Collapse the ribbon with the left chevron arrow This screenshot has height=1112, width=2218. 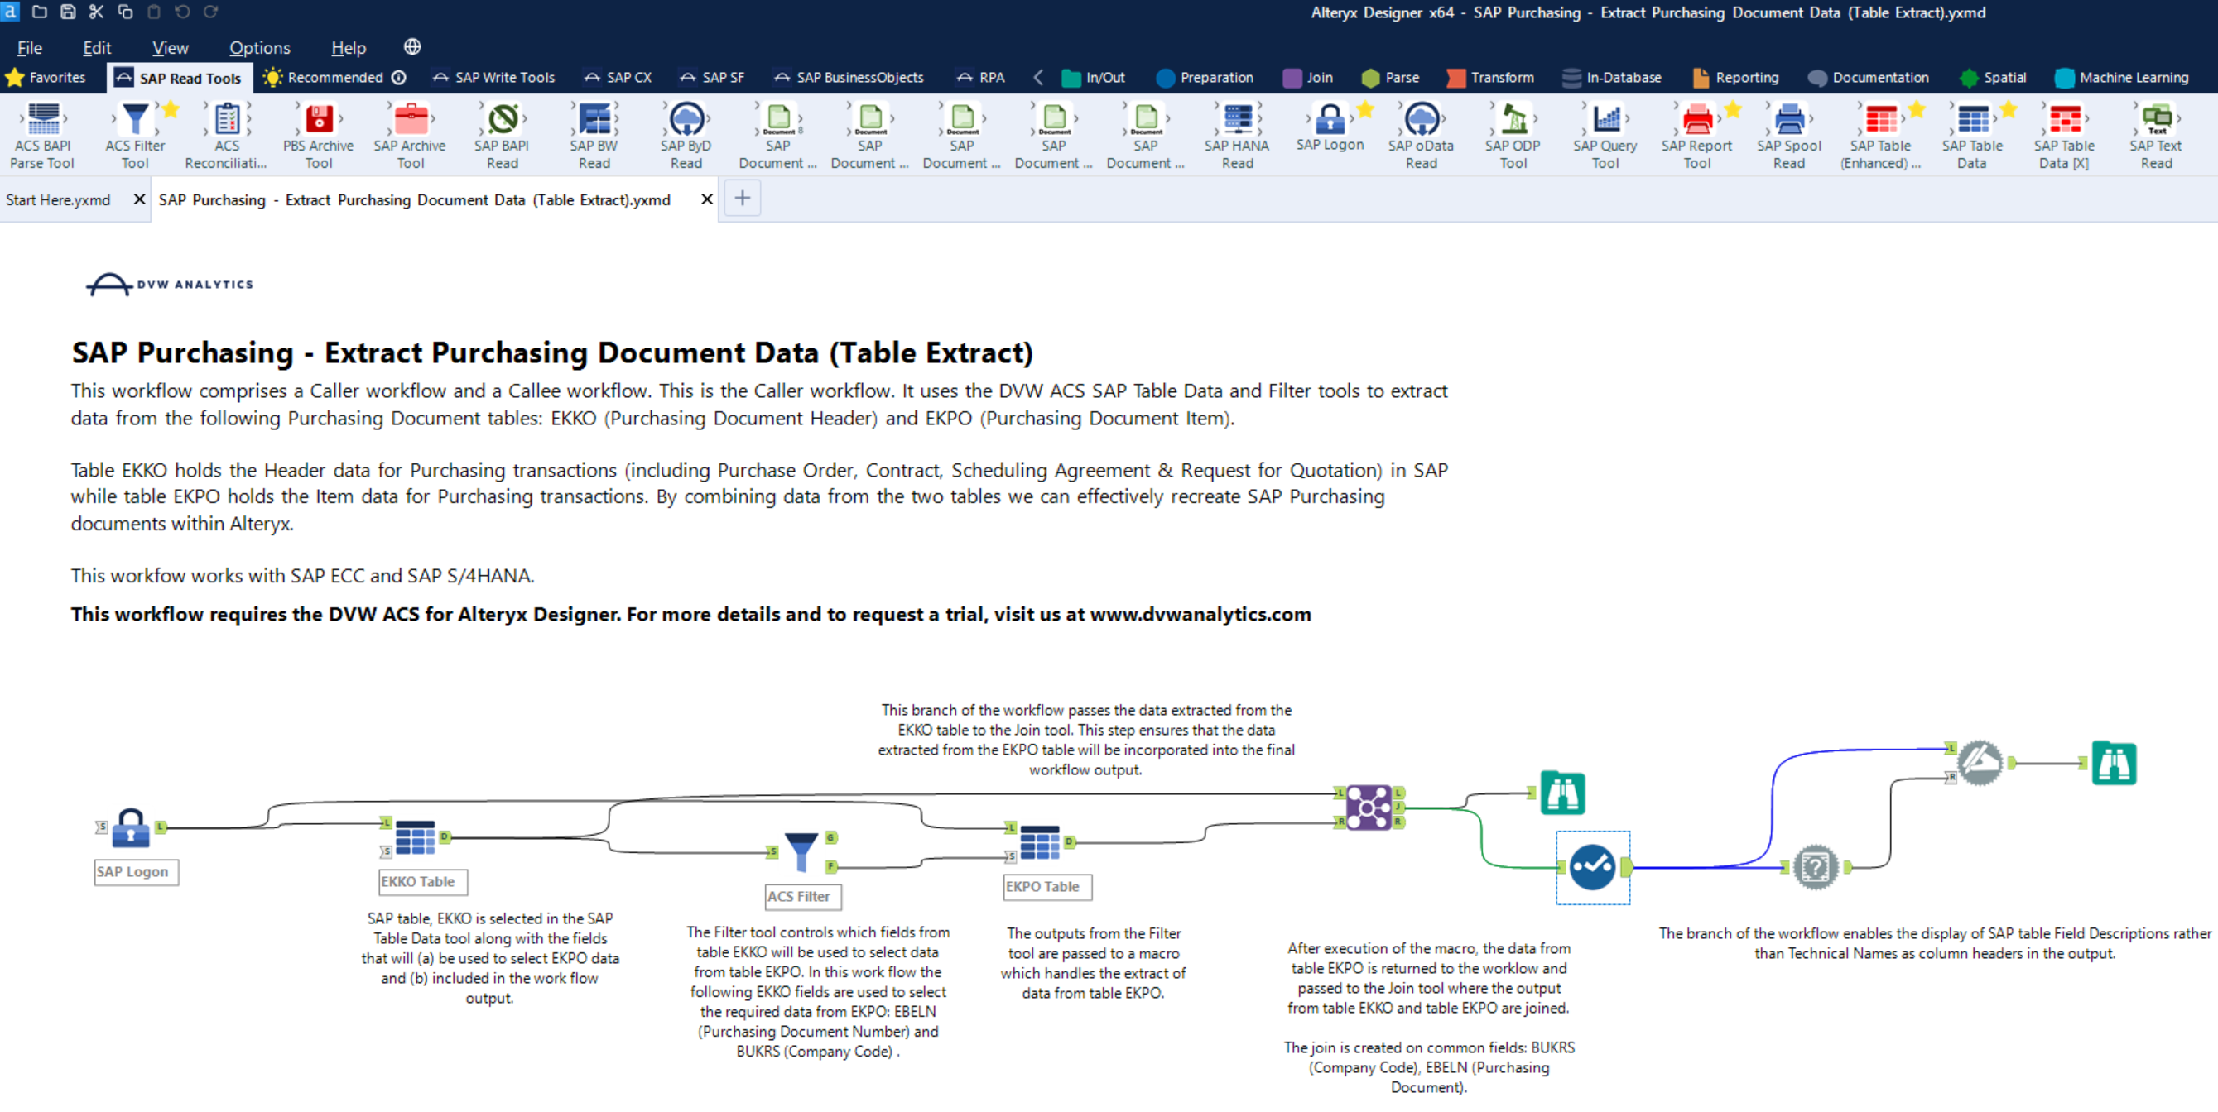point(1037,77)
